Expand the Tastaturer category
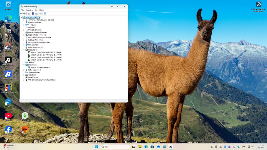Image resolution: width=267 pixels, height=150 pixels. [x=24, y=75]
